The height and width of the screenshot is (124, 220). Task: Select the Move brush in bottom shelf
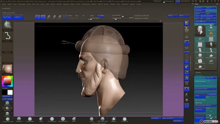pyautogui.click(x=74, y=120)
